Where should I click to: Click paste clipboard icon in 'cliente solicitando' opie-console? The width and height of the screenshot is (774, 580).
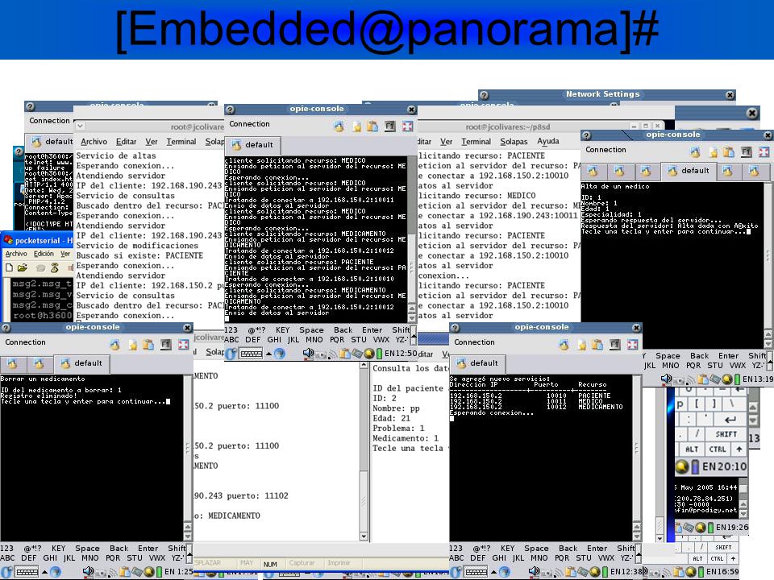[372, 126]
